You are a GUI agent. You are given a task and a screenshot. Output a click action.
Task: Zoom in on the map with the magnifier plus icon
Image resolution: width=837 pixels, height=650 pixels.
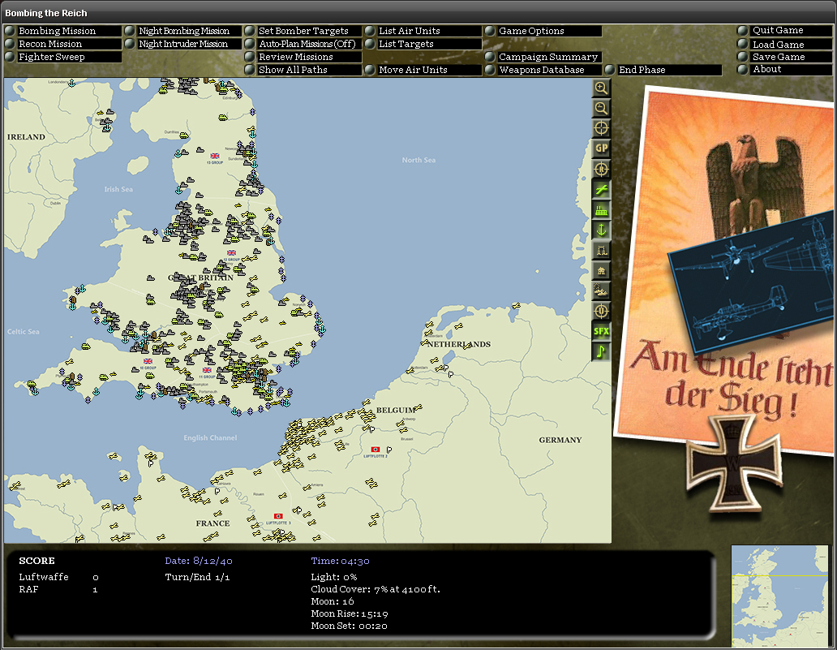coord(601,88)
